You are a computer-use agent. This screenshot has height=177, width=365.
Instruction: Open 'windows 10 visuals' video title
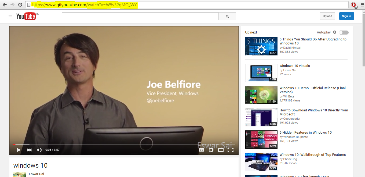coord(295,66)
